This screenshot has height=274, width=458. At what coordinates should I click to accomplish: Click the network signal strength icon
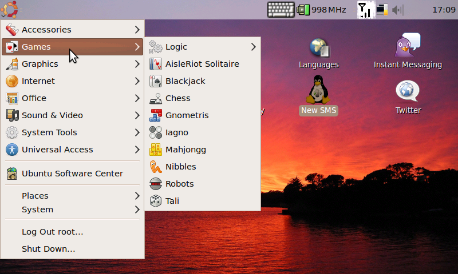point(364,10)
